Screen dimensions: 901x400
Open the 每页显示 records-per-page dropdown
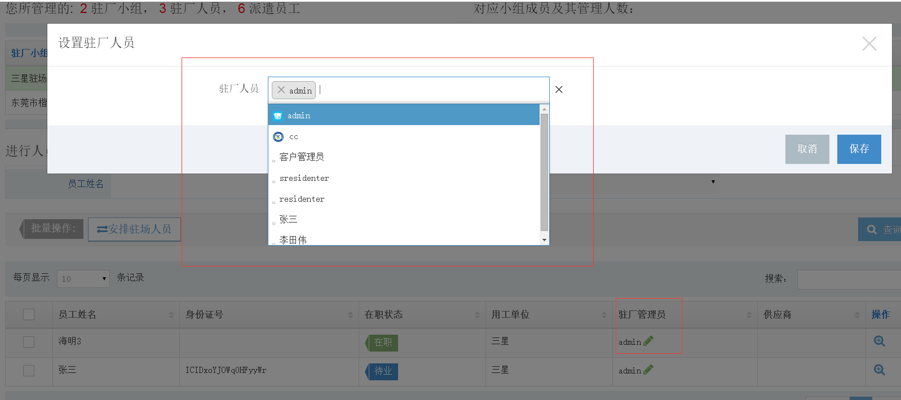point(83,279)
